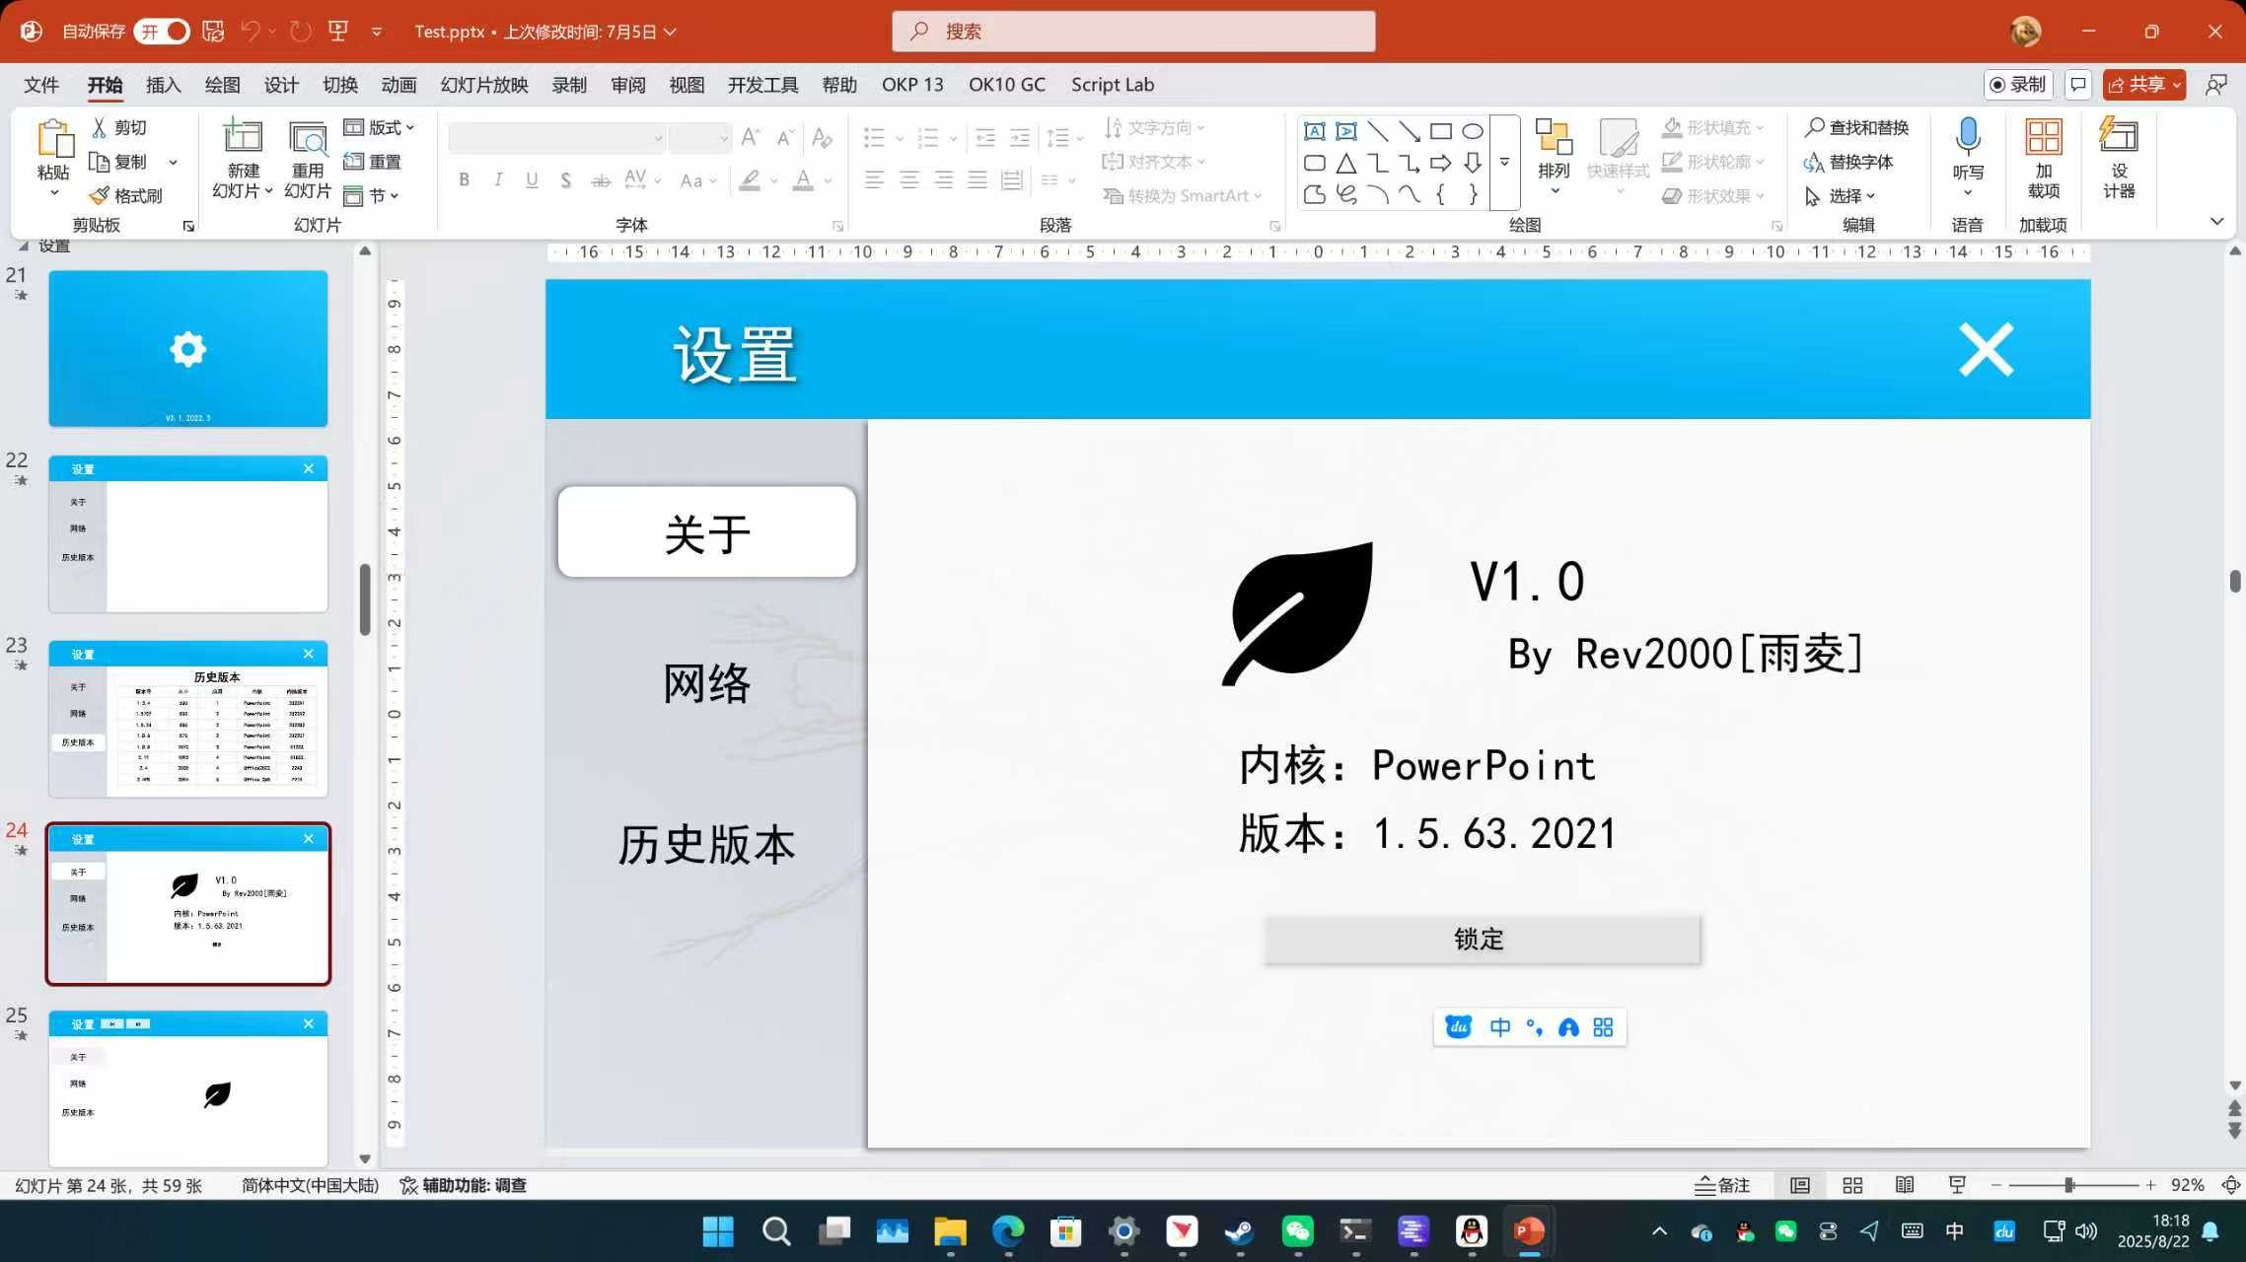Screen dimensions: 2246x1262
Task: Click the white X on the slide header
Action: coord(1986,350)
